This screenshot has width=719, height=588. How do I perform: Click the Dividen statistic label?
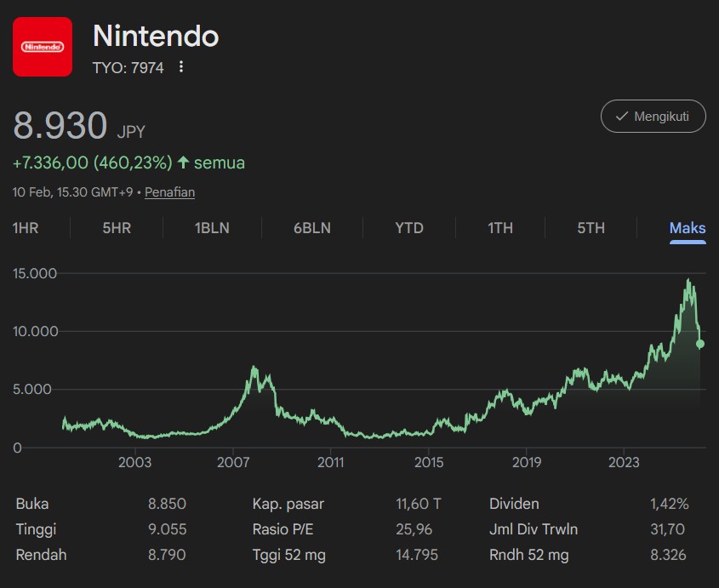[x=514, y=504]
